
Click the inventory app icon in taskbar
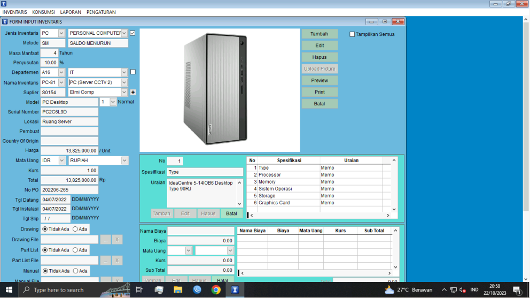[235, 289]
